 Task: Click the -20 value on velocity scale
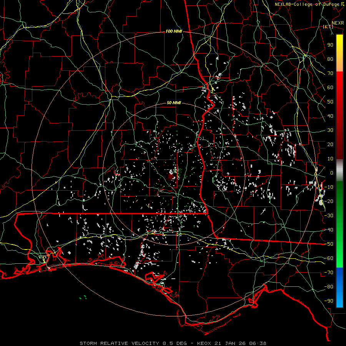(x=329, y=201)
